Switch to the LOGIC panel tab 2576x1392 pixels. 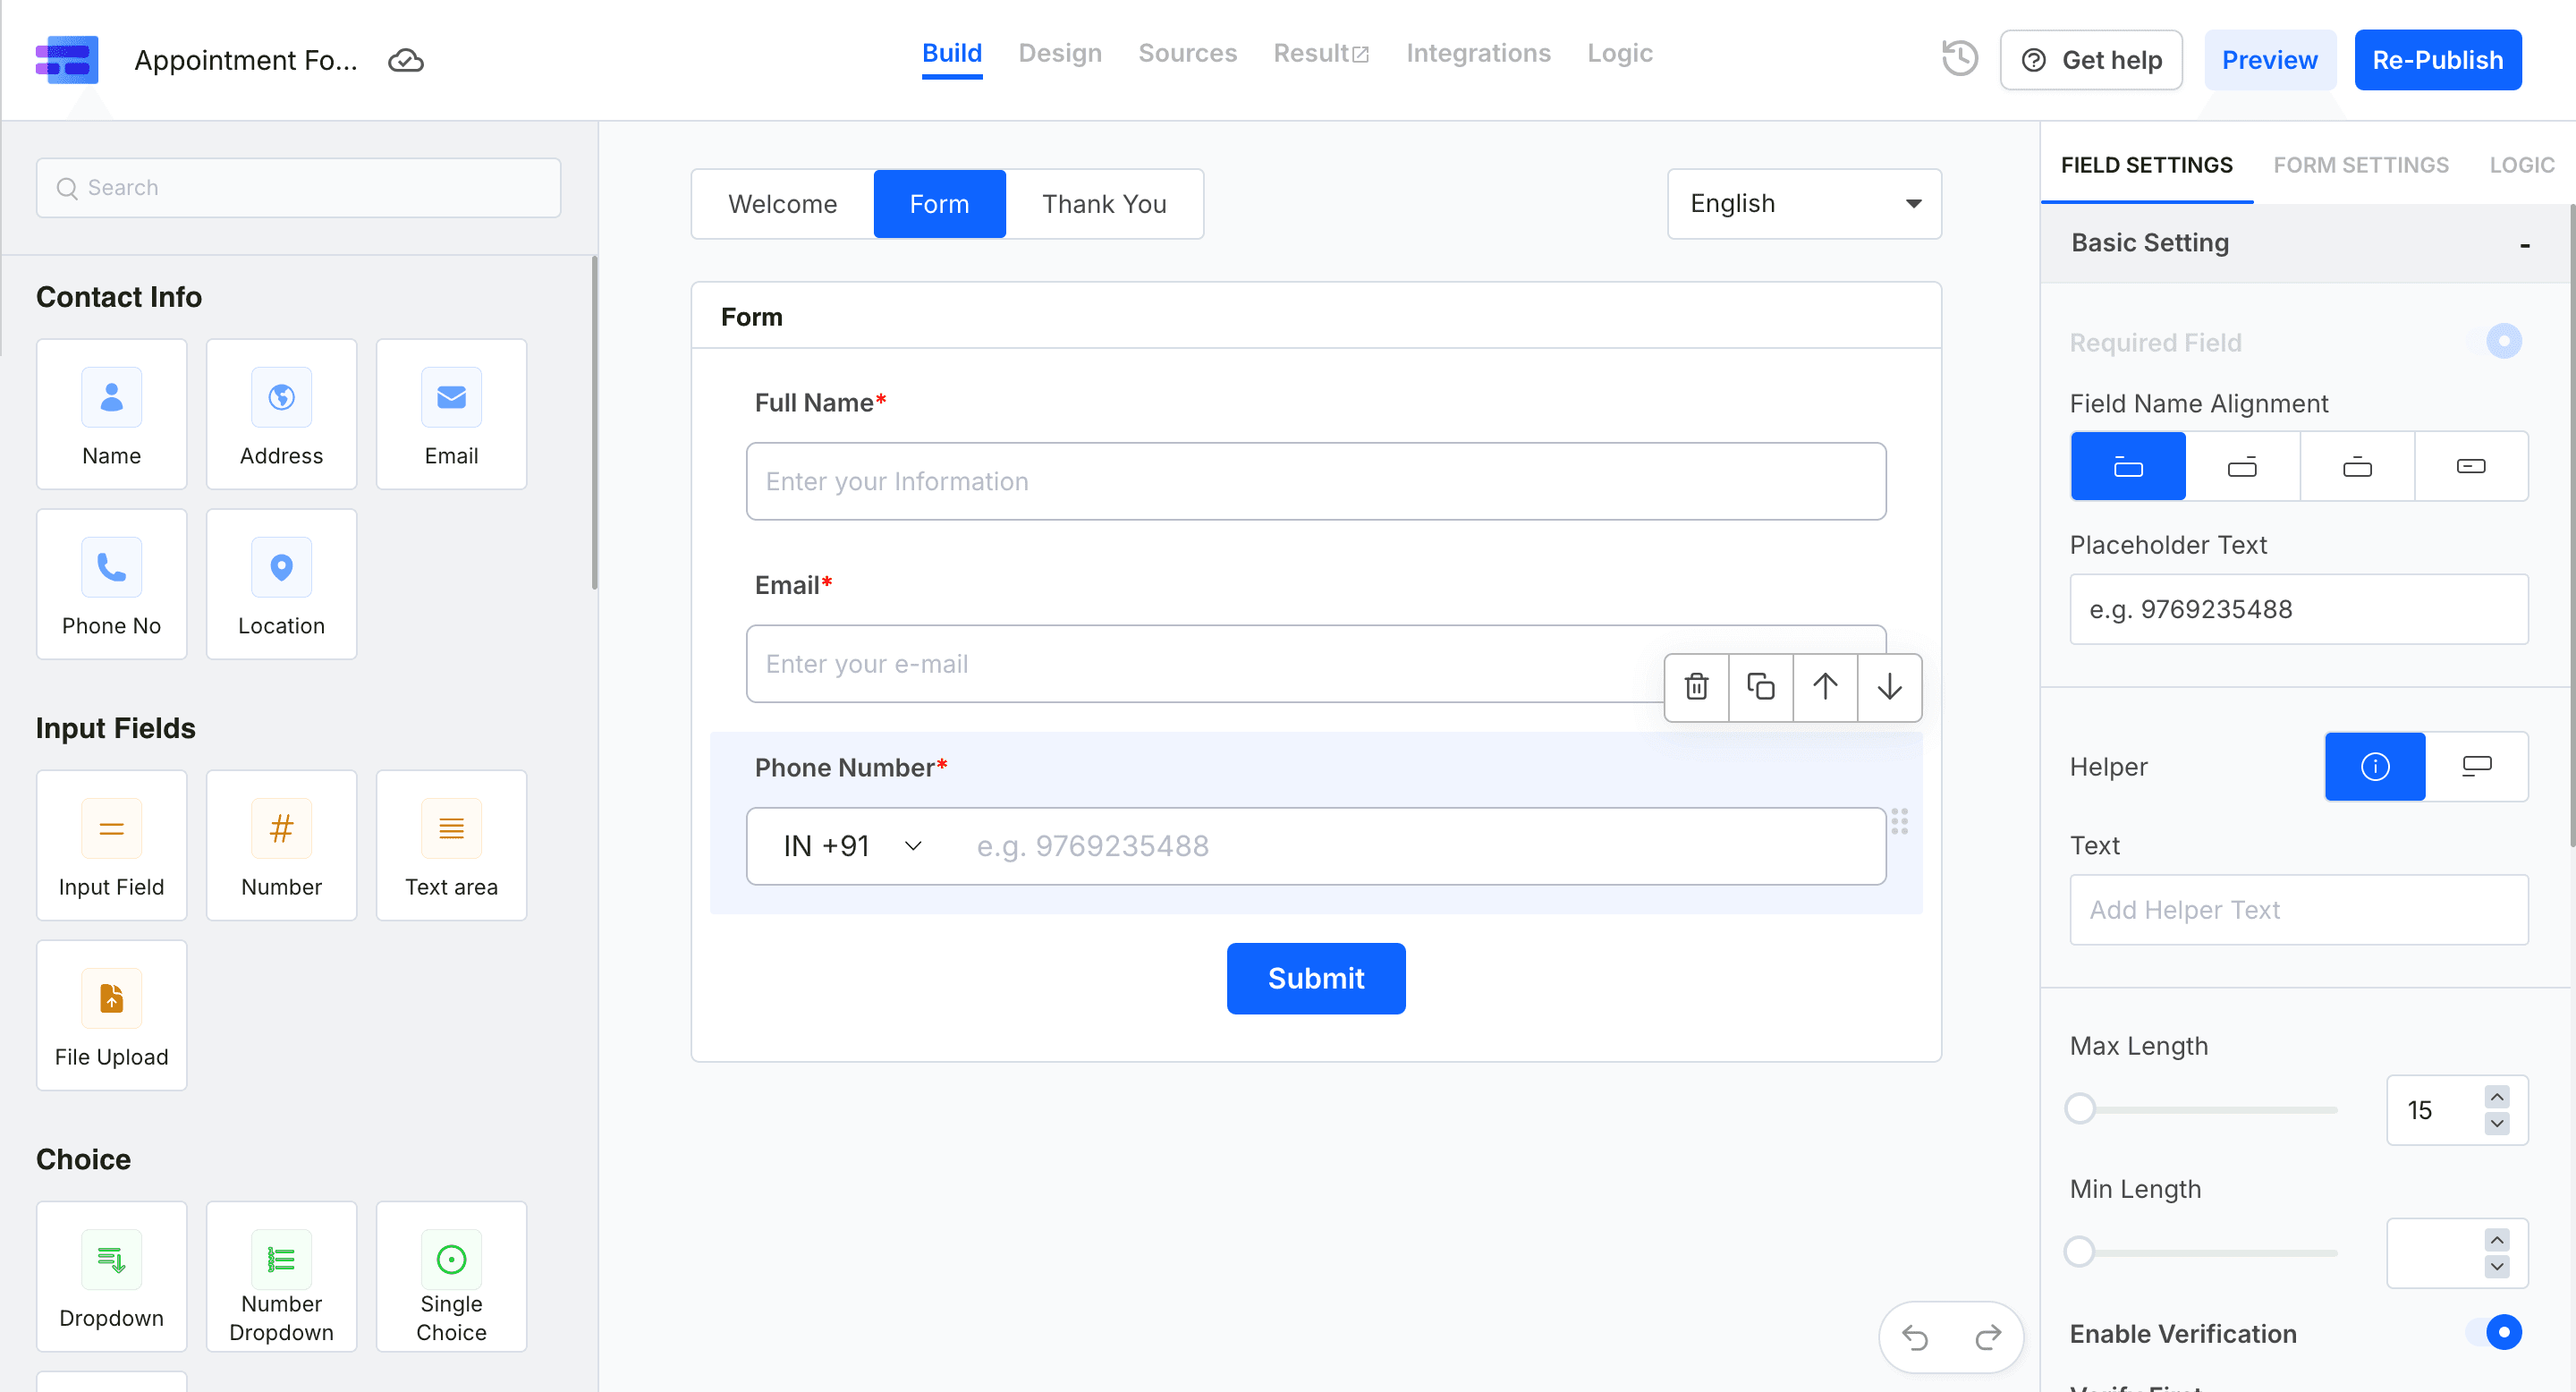point(2522,165)
